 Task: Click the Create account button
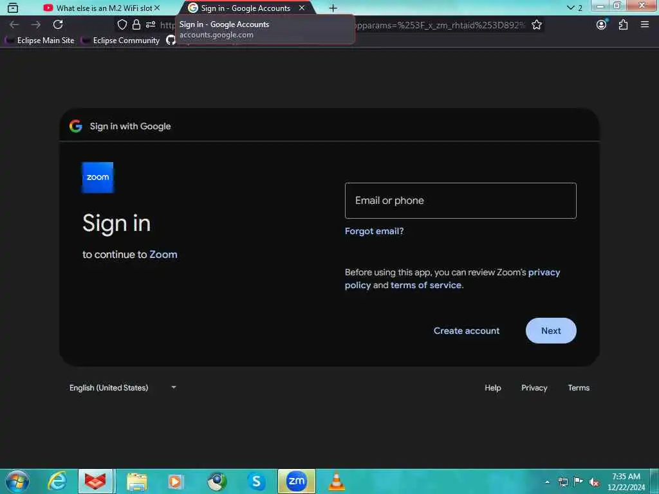pos(467,331)
